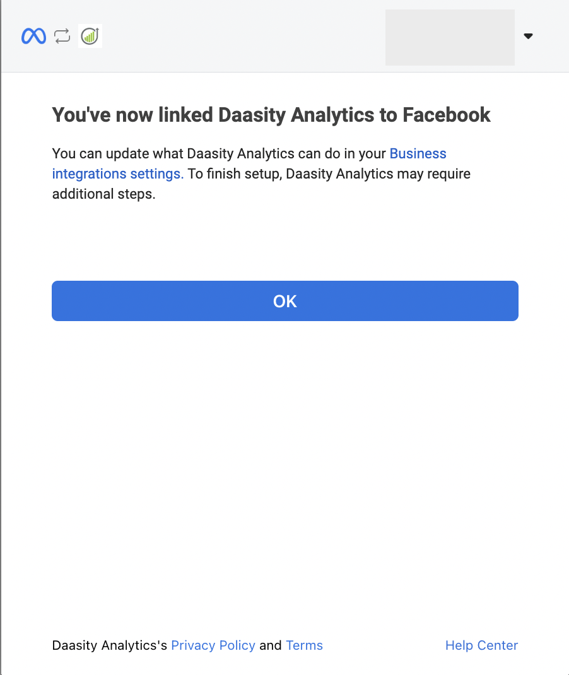Open Daasity Analytics's Privacy Policy link
This screenshot has height=675, width=569.
[x=213, y=645]
